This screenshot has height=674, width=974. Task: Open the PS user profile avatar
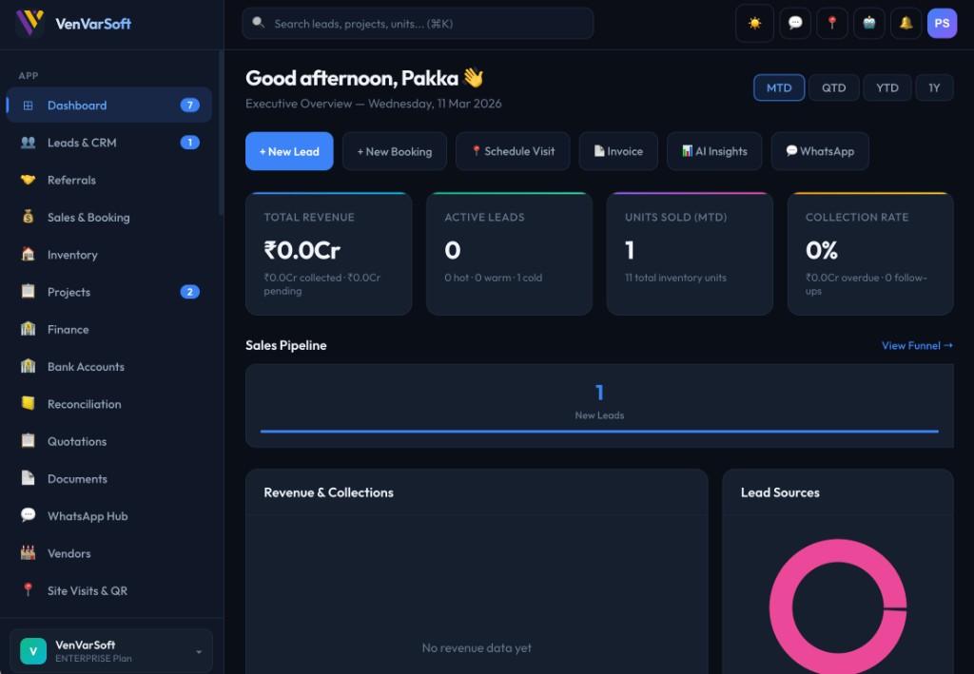[x=942, y=24]
